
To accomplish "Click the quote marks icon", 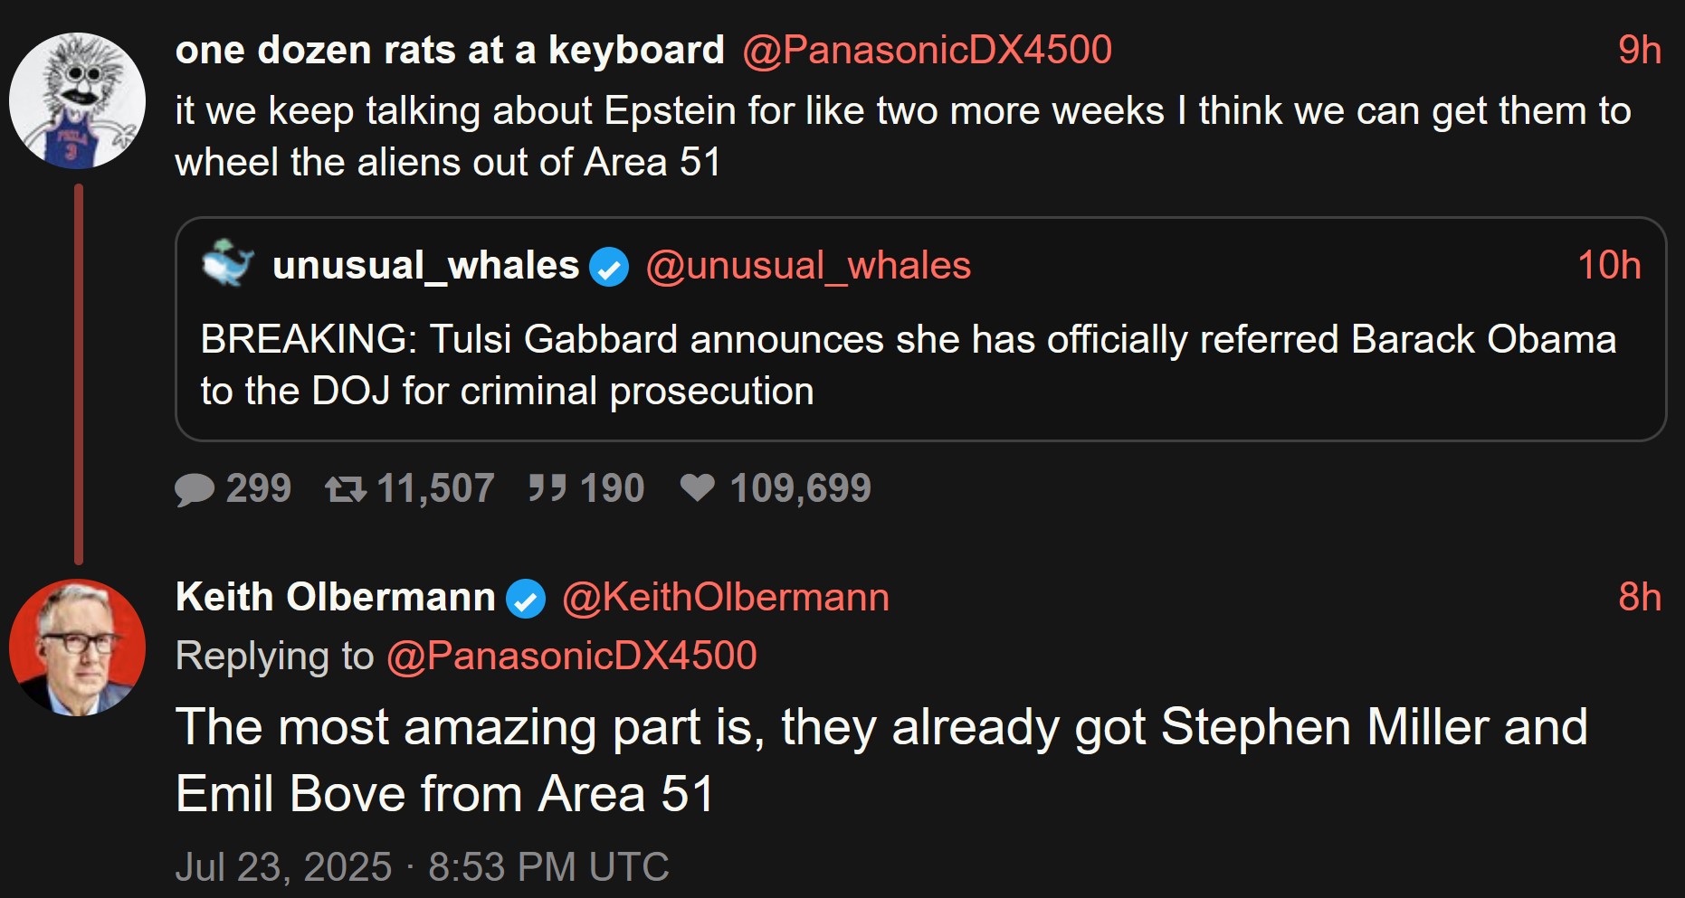I will [547, 488].
